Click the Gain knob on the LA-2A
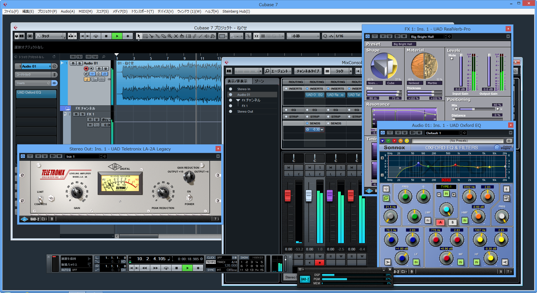Image resolution: width=537 pixels, height=293 pixels. tap(77, 192)
